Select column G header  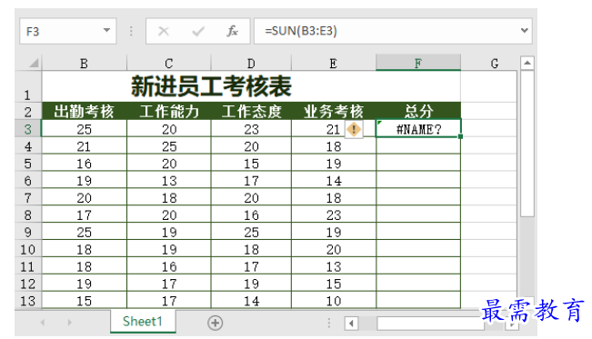coord(495,63)
